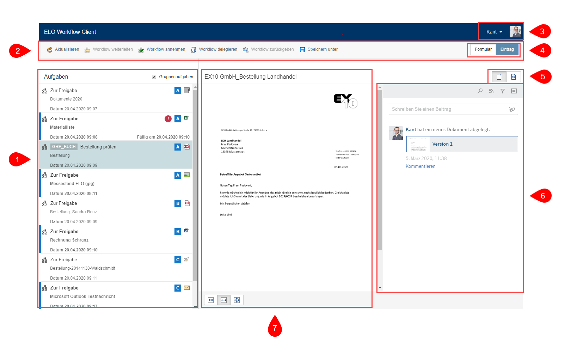Image resolution: width=565 pixels, height=342 pixels.
Task: Switch to document preview view
Action: point(499,77)
